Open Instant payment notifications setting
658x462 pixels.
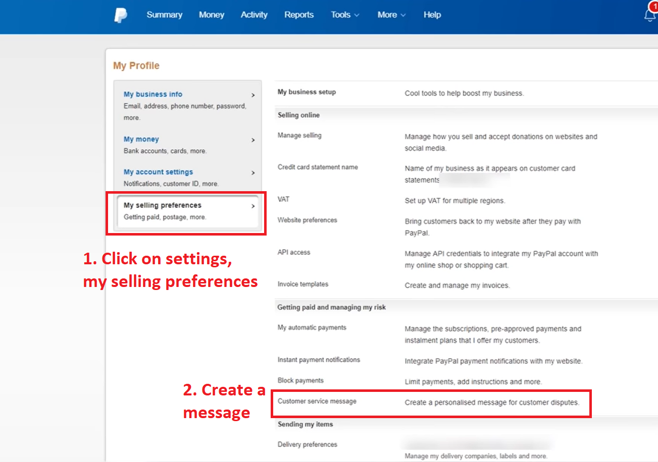319,360
